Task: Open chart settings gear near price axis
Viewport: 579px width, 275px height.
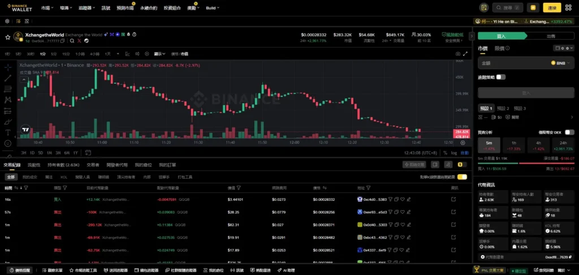Action: tap(463, 143)
